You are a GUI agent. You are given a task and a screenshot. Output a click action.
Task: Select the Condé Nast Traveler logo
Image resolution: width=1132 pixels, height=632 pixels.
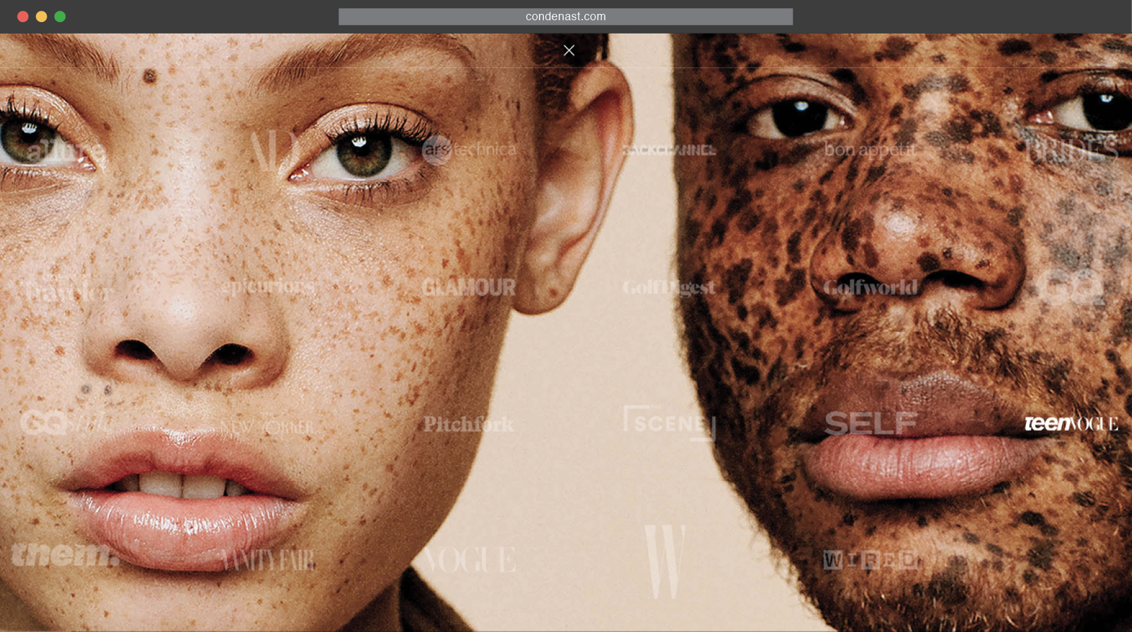pos(68,290)
